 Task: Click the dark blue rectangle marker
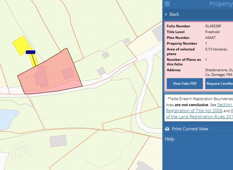pyautogui.click(x=30, y=52)
